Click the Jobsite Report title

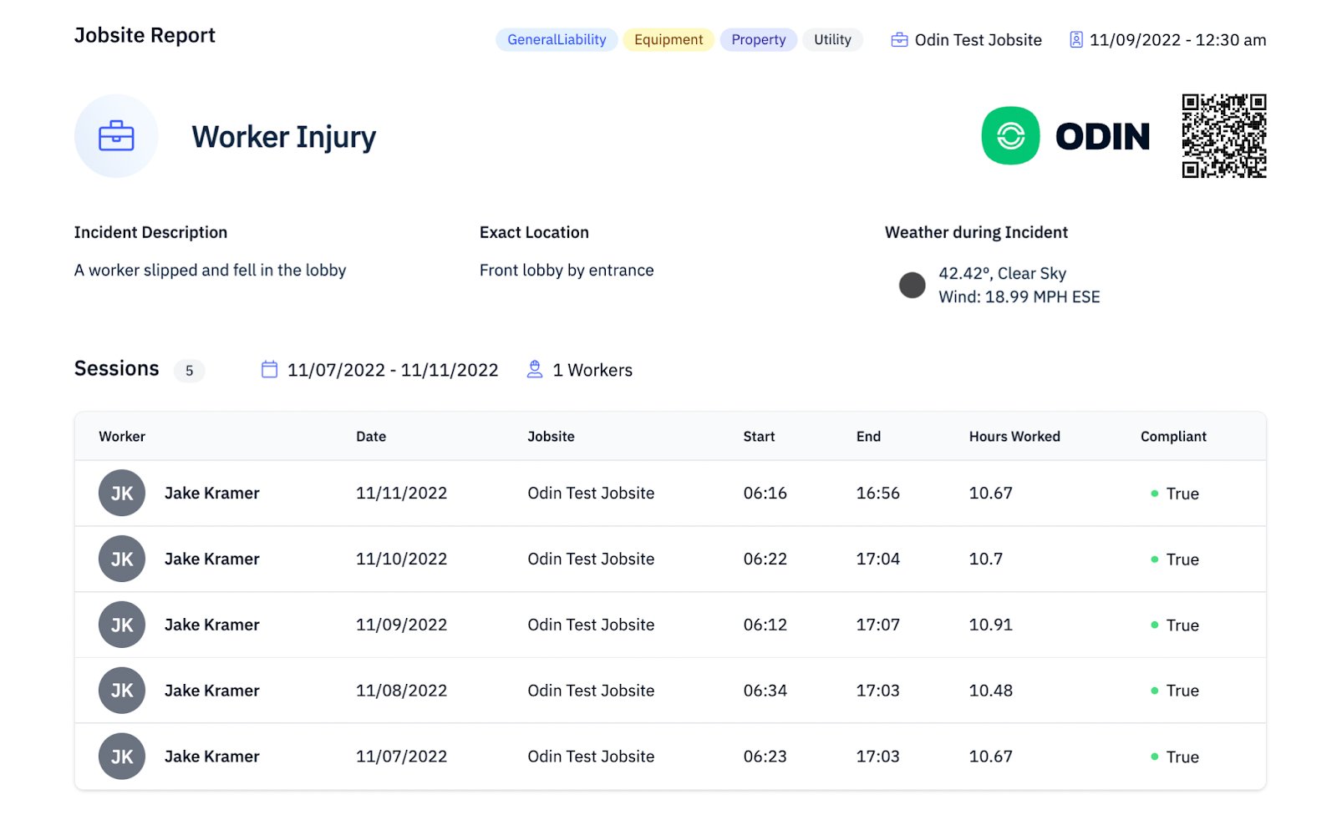coord(145,35)
